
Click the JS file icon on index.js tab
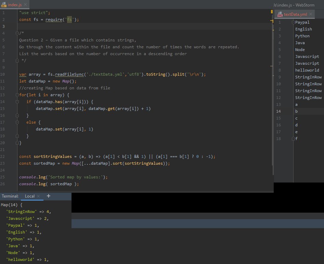[4, 4]
